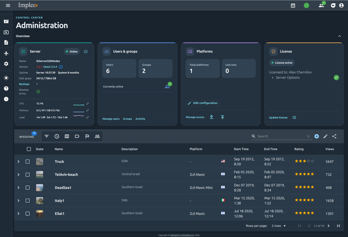348x237 pixels.
Task: Open the hamburger navigation menu
Action: tap(8, 5)
